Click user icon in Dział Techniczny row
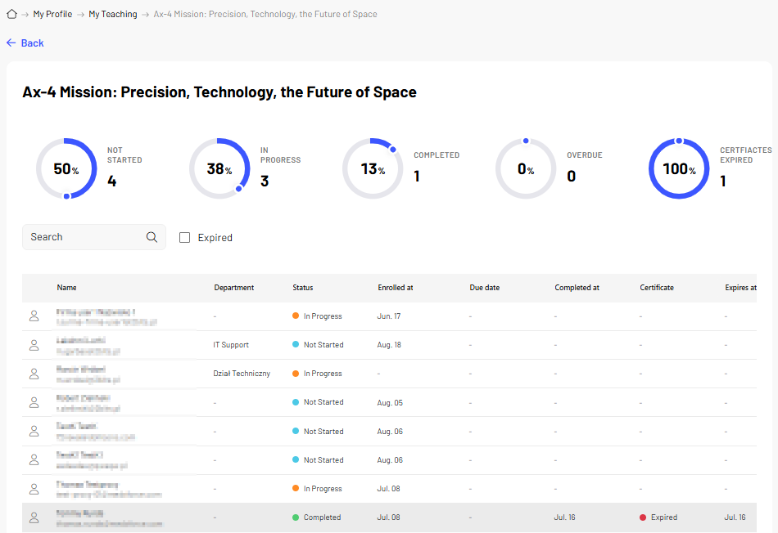 34,374
